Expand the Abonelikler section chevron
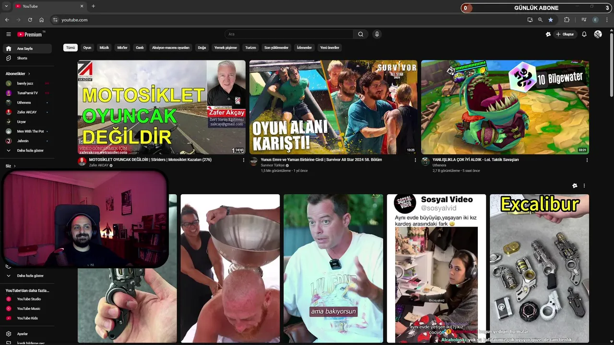 pos(29,74)
